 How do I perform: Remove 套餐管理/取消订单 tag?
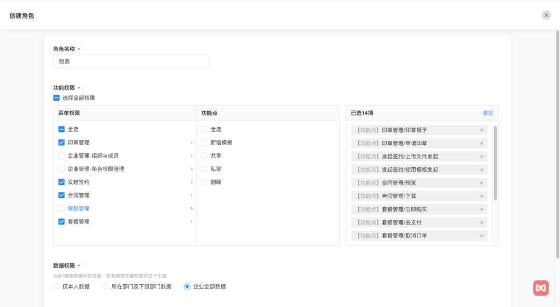click(x=481, y=236)
